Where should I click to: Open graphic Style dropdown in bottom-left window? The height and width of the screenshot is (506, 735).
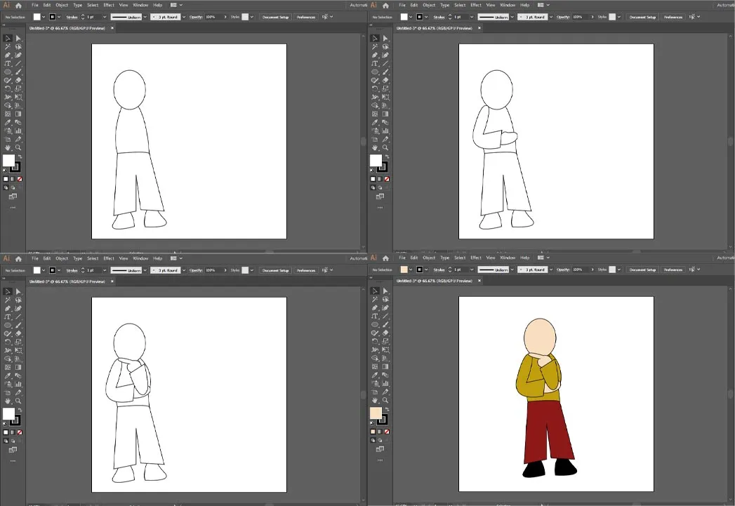click(x=252, y=270)
